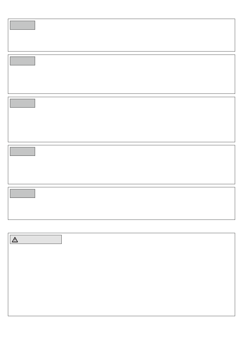Click the gray bar beside the warning triangle
The image size is (243, 352).
click(x=40, y=240)
